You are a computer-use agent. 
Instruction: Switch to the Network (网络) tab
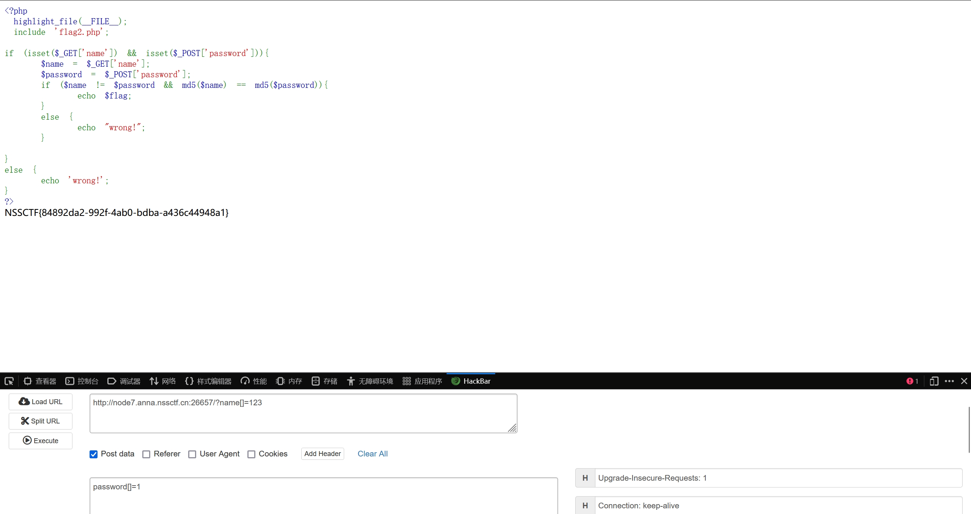tap(163, 381)
